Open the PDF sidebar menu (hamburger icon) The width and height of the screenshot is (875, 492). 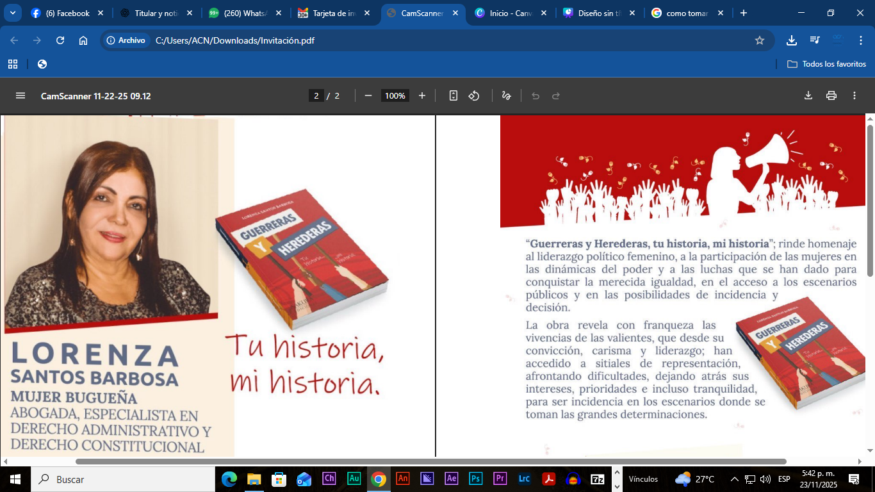(20, 96)
